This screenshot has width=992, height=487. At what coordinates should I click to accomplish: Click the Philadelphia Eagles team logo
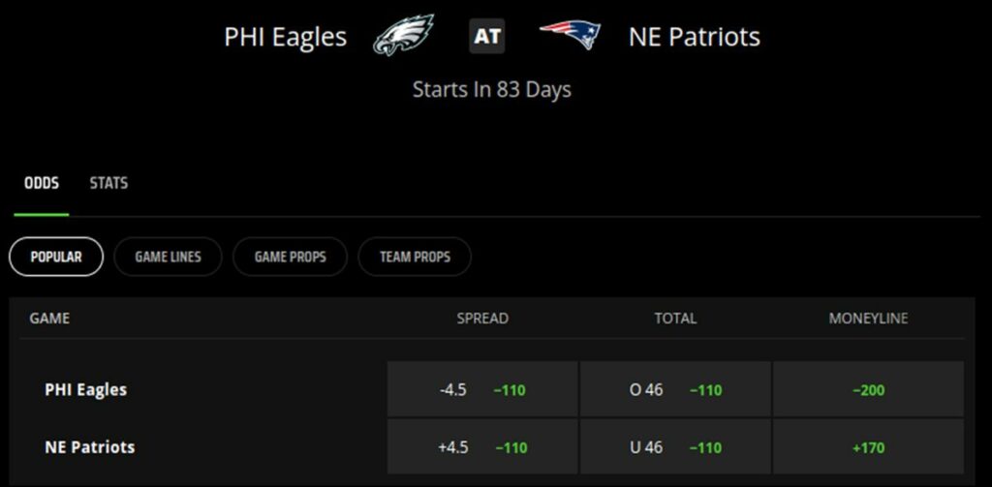pos(403,37)
